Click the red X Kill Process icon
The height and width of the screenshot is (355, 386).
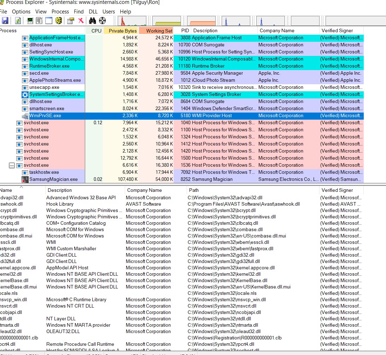click(x=81, y=21)
